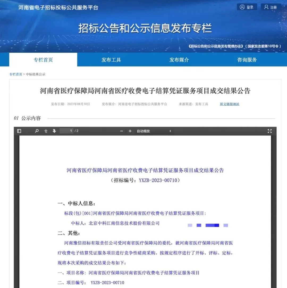Toggle the PDF viewer sidebar icon
The image size is (287, 288).
click(19, 131)
